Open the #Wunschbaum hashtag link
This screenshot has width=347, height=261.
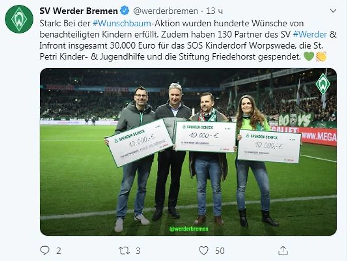[x=122, y=23]
